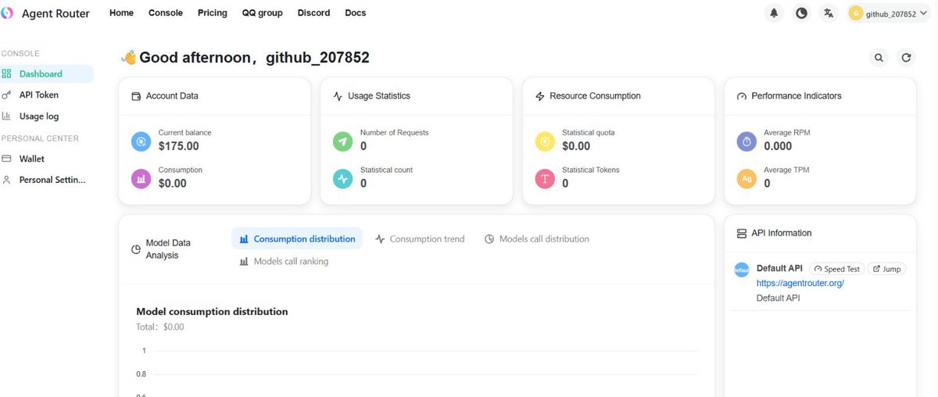Switch to Models call ranking tab
The width and height of the screenshot is (938, 397).
tap(284, 262)
